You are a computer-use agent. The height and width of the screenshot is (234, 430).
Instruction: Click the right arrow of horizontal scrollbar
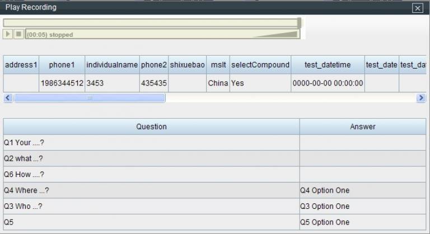tap(421, 98)
